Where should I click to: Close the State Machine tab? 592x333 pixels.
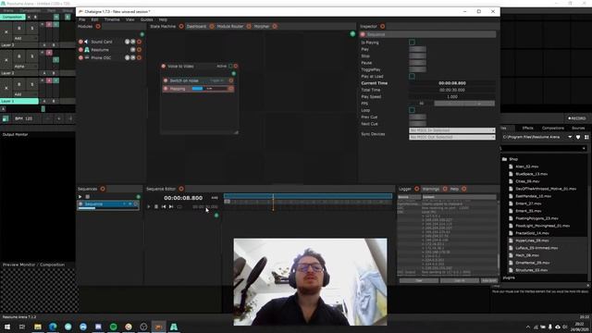pos(181,27)
